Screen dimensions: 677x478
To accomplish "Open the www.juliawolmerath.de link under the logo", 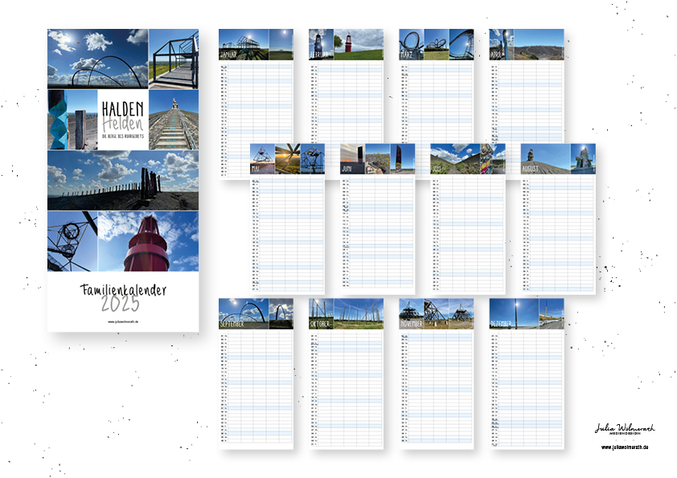I will pos(625,447).
